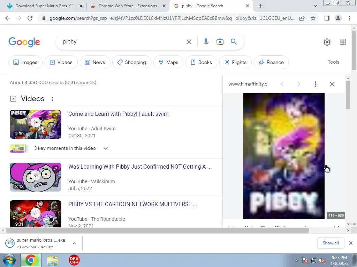Expand 3 key moments in this video

point(105,148)
